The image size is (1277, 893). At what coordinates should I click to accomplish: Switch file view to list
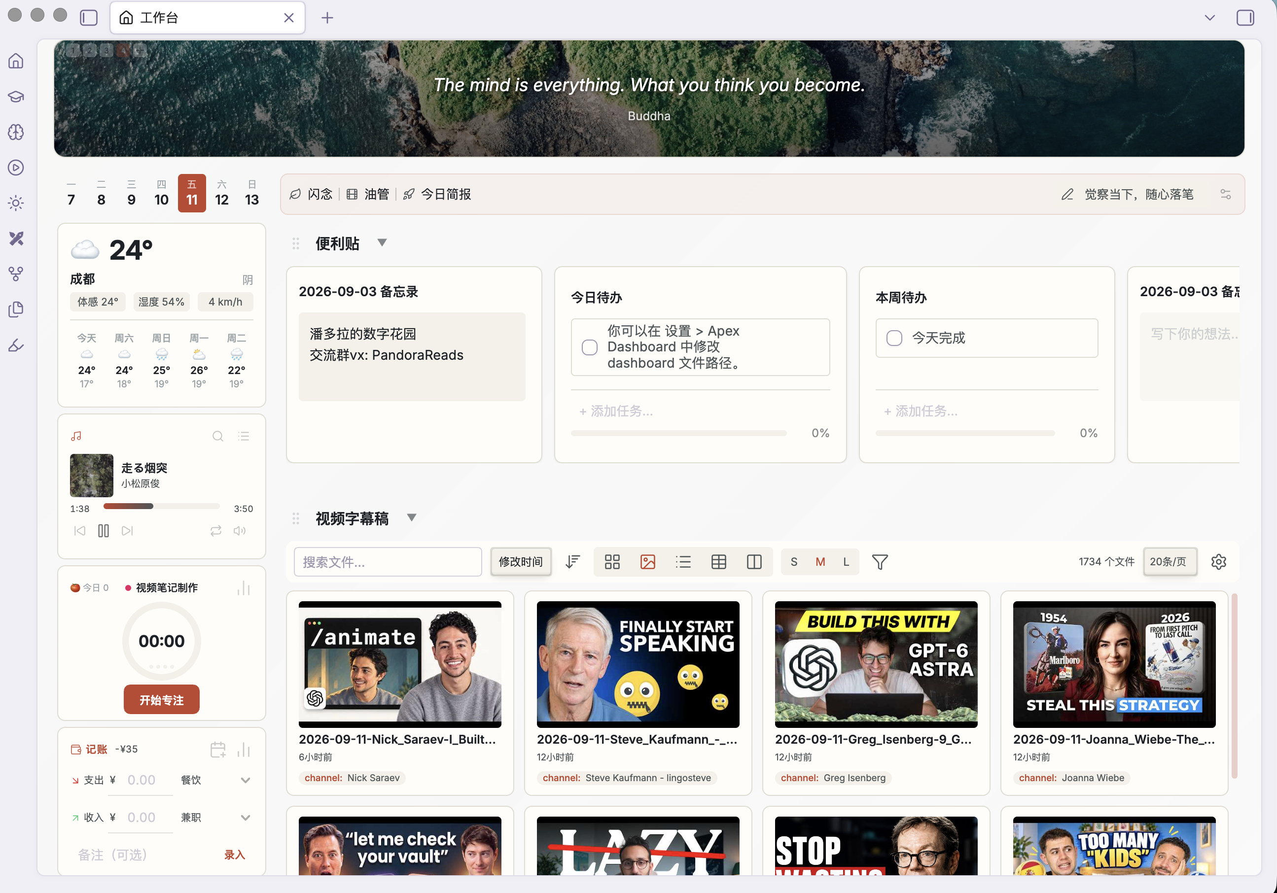pyautogui.click(x=683, y=562)
